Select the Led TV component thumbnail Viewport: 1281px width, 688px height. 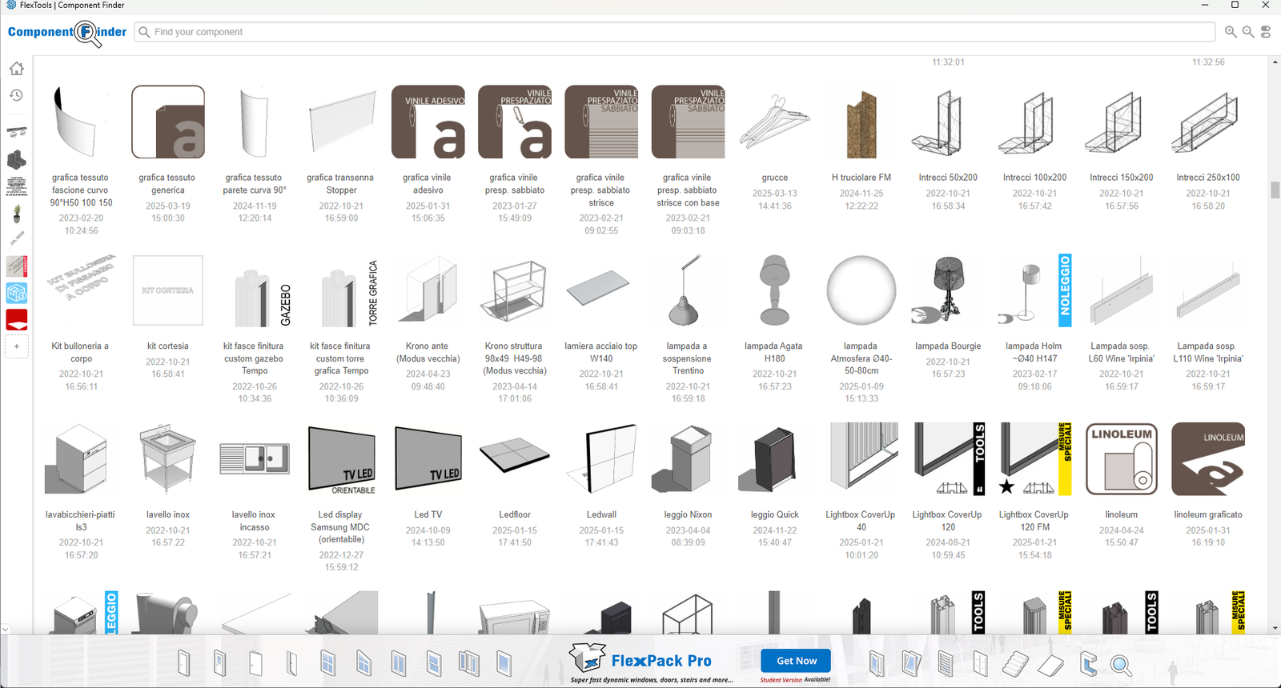[428, 458]
